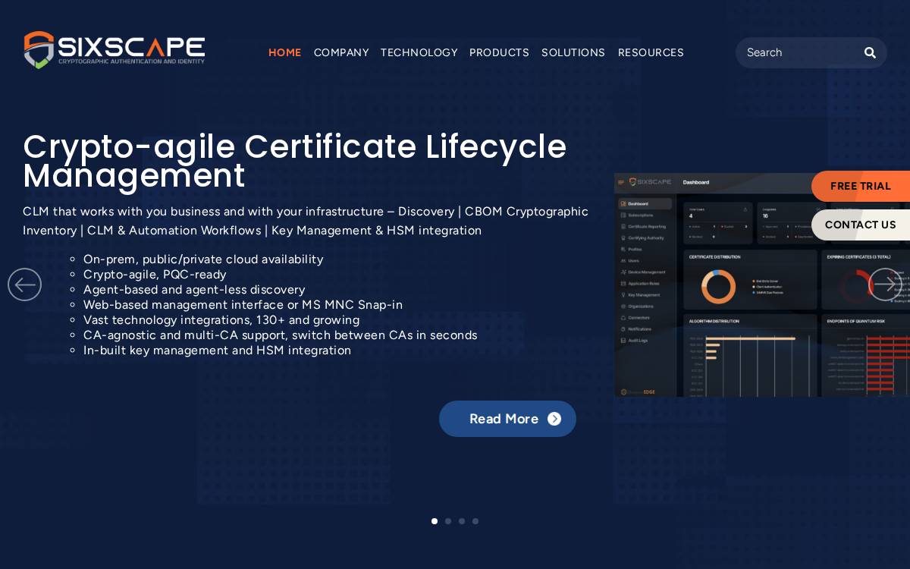Click 'Vast technology integrations, 130+ and growing'

[x=221, y=320]
